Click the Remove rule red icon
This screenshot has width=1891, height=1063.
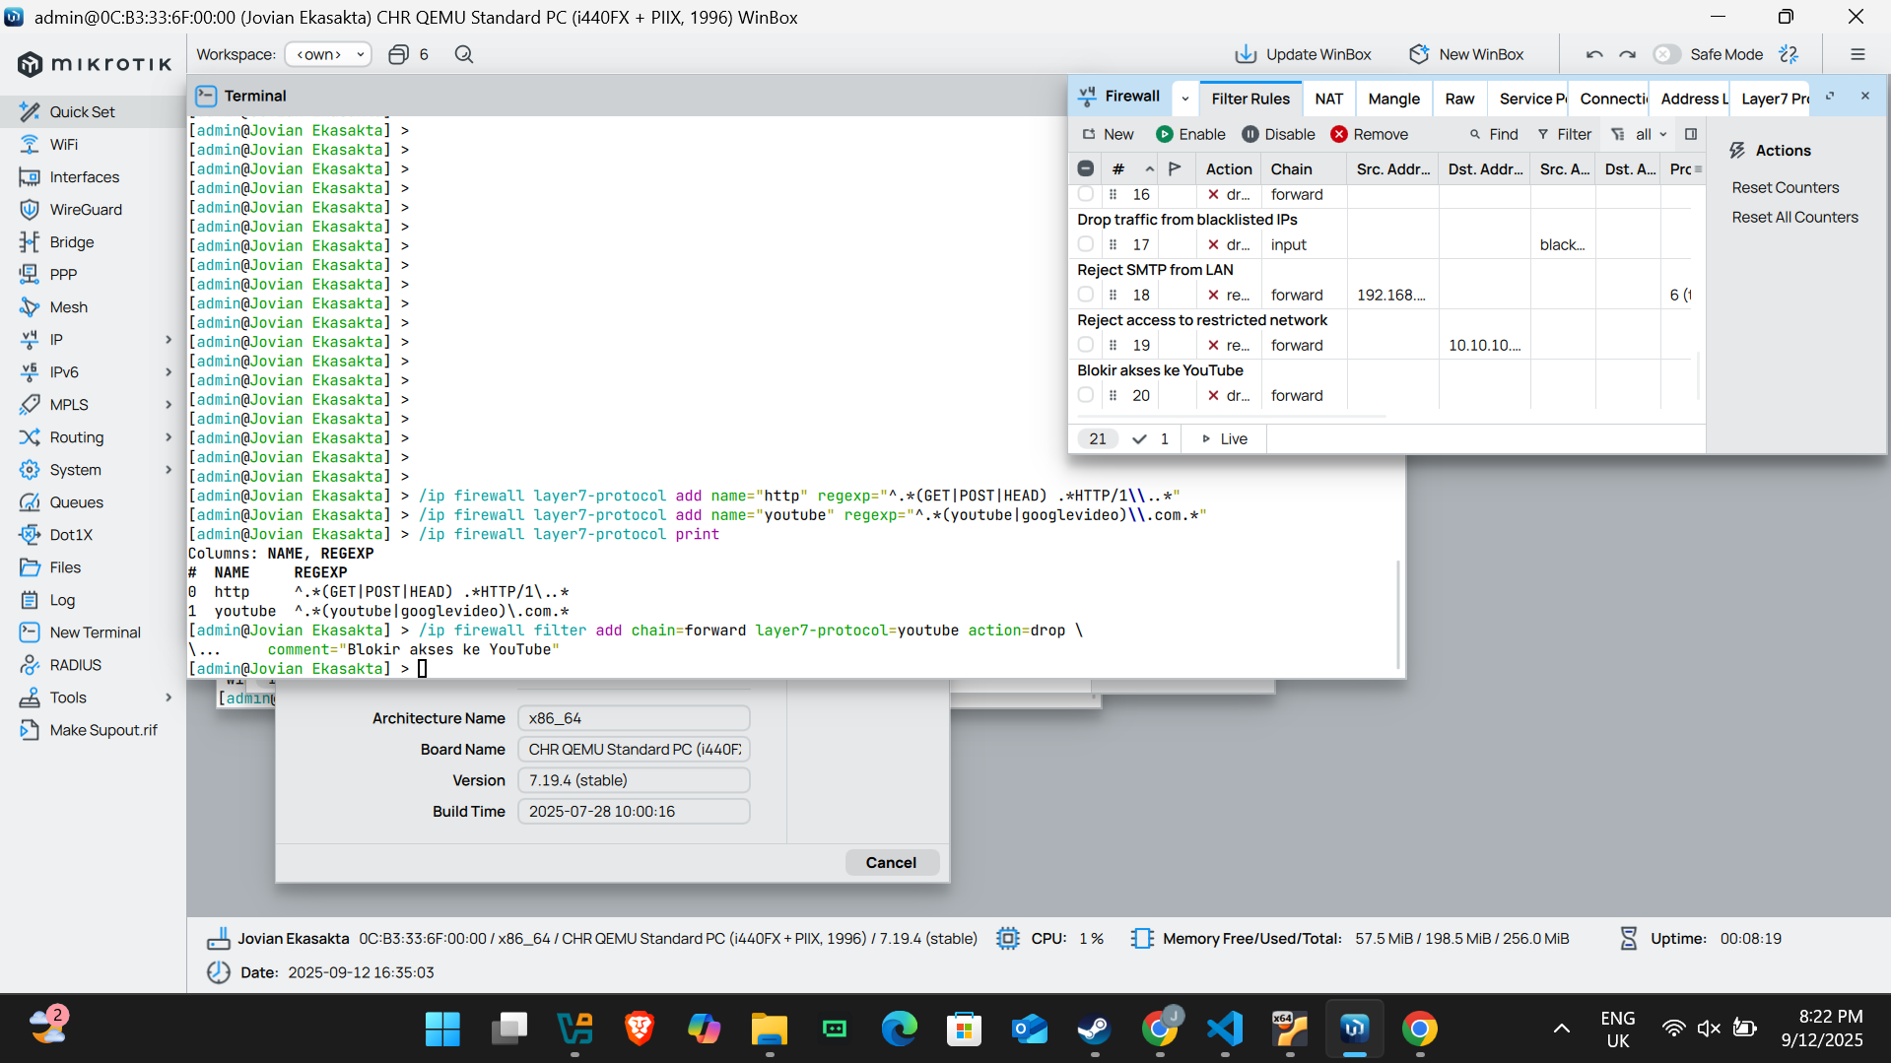point(1338,134)
